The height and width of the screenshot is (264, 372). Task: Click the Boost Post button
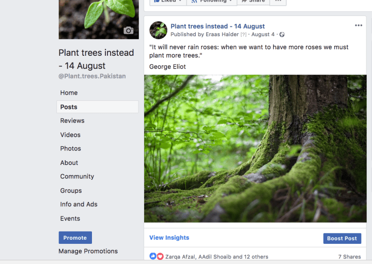point(342,238)
